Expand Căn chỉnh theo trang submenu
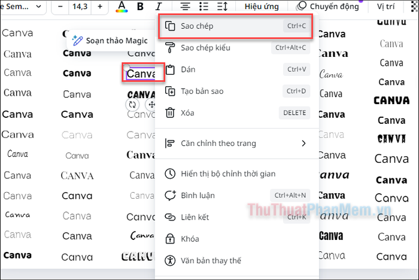Image resolution: width=419 pixels, height=280 pixels. point(237,144)
